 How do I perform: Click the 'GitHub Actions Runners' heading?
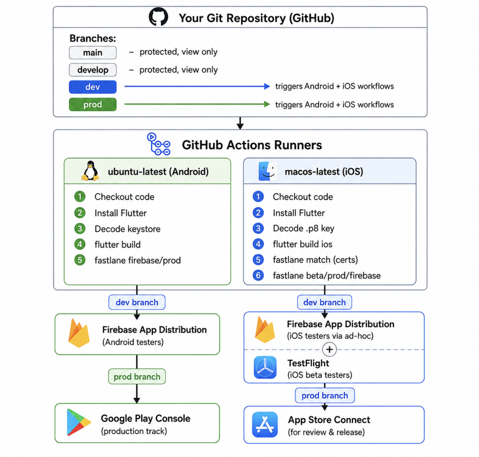(252, 145)
